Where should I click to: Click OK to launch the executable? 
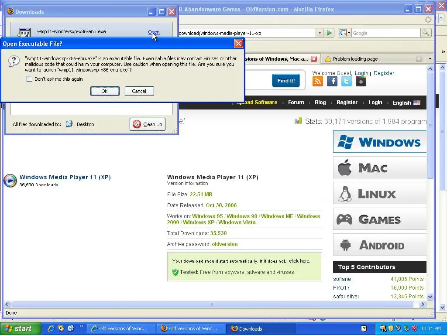click(105, 91)
